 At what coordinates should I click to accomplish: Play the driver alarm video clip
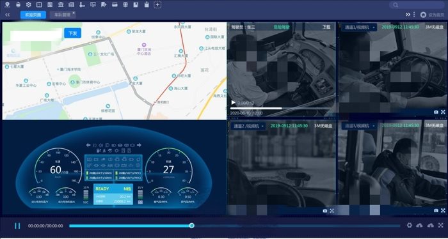[x=233, y=102]
